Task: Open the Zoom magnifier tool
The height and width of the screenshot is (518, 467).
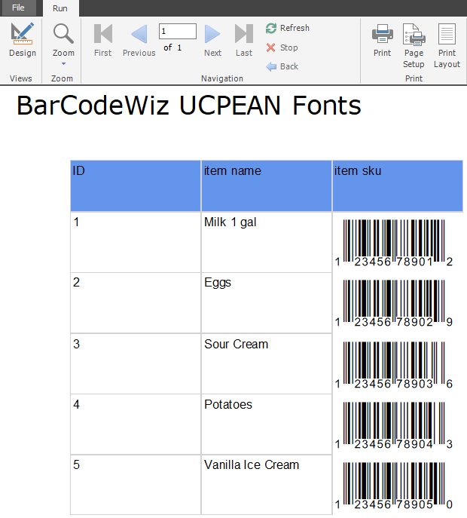Action: tap(63, 40)
